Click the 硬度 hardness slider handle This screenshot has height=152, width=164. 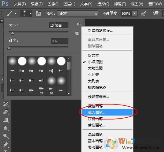[9, 48]
